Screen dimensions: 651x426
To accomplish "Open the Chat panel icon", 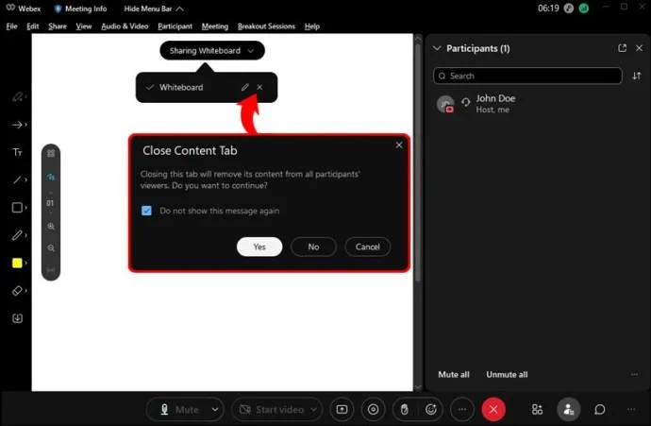I will pyautogui.click(x=599, y=409).
